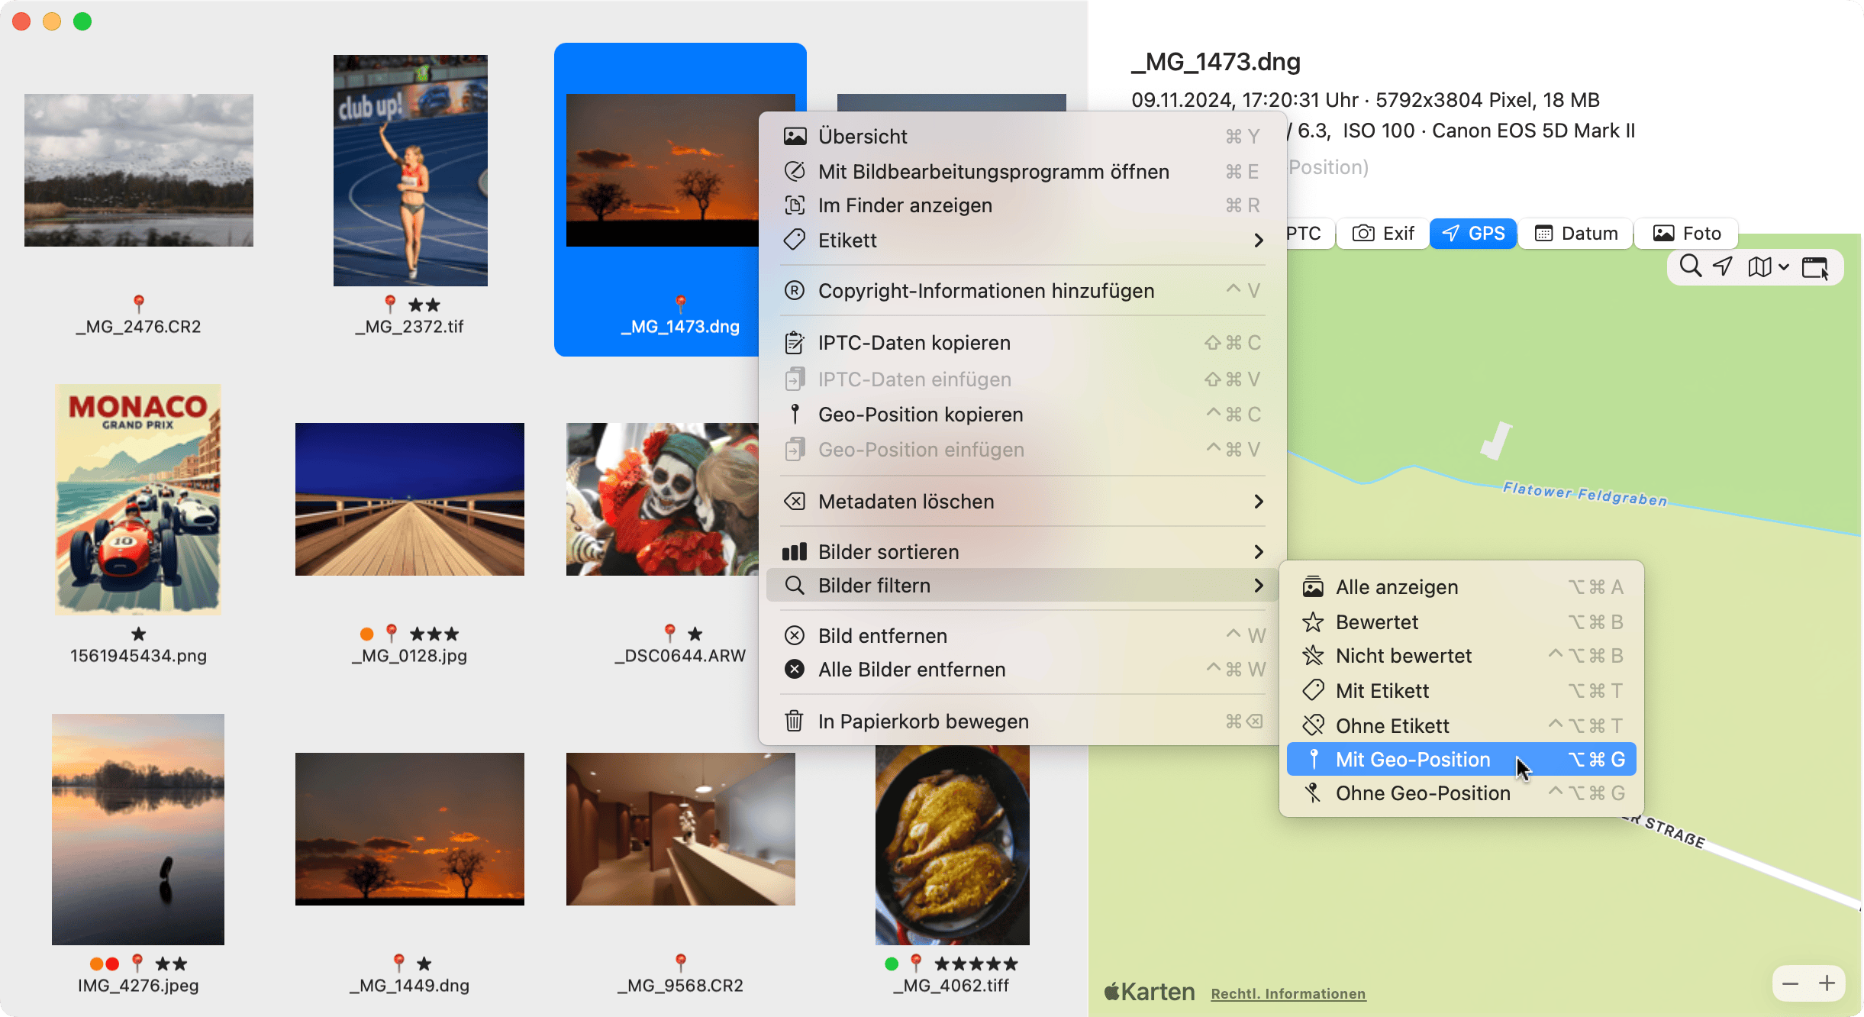Open the Foto tab
This screenshot has width=1864, height=1017.
point(1687,234)
